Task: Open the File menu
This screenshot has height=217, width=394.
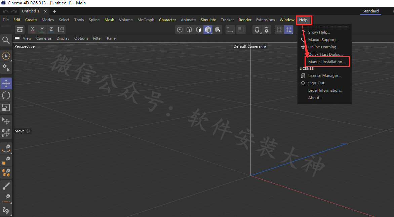Action: pyautogui.click(x=5, y=20)
